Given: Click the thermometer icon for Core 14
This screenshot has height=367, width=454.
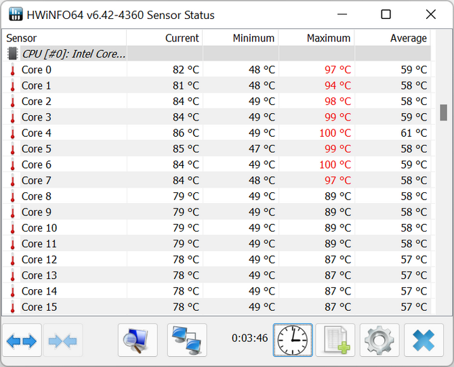Looking at the screenshot, I should click(x=12, y=291).
